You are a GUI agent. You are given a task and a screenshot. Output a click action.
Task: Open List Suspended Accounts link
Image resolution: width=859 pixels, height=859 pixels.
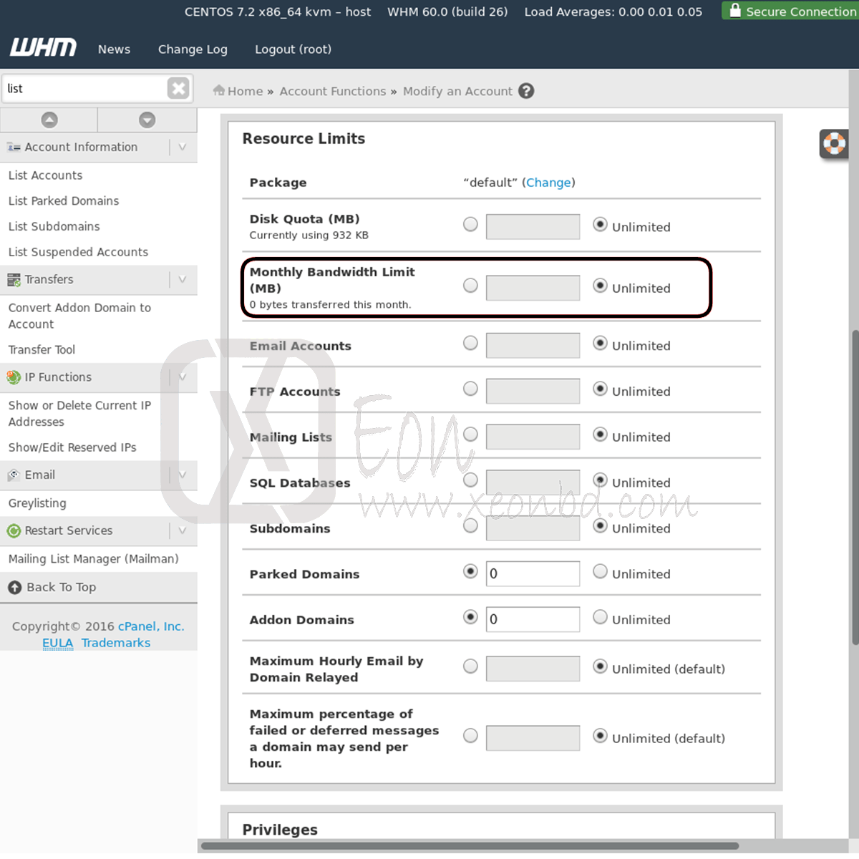pyautogui.click(x=78, y=252)
